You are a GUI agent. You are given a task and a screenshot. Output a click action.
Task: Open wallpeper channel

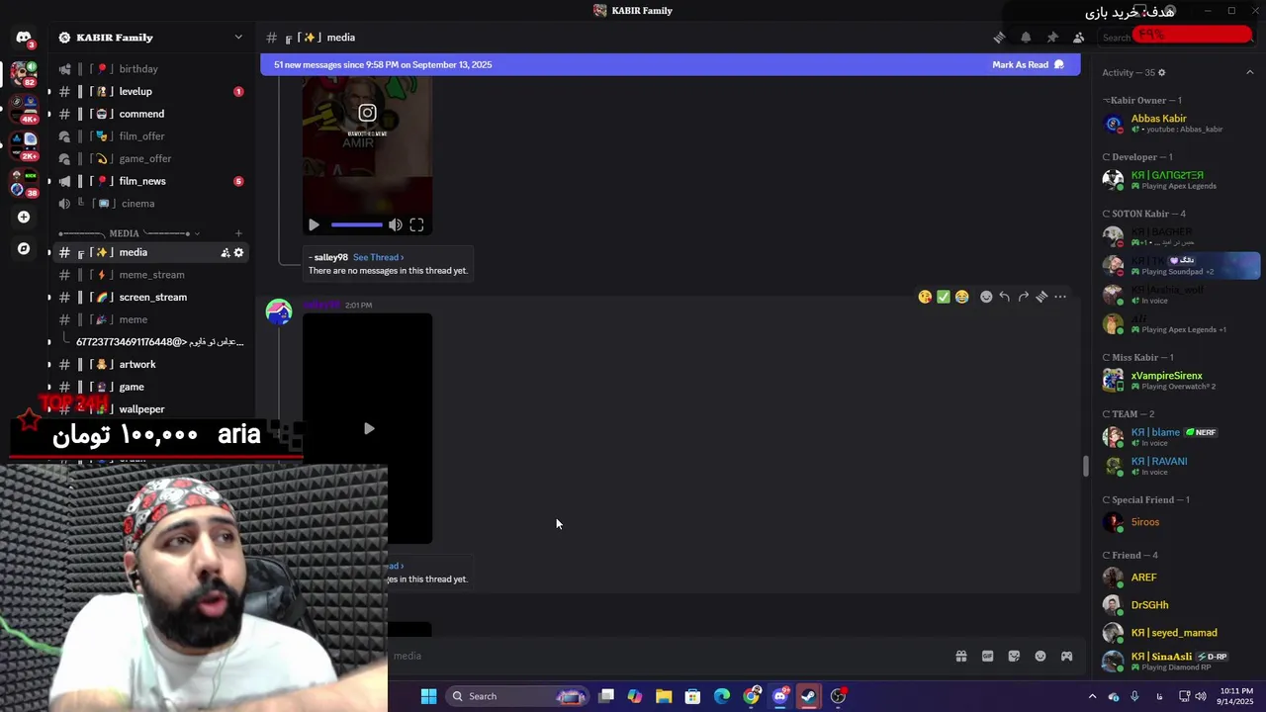(x=150, y=408)
